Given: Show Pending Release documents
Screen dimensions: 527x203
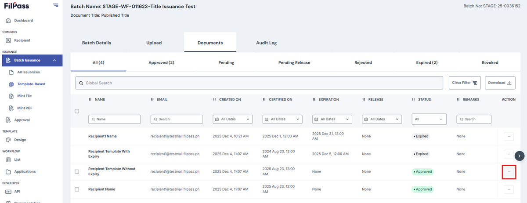Looking at the screenshot, I should click(294, 62).
